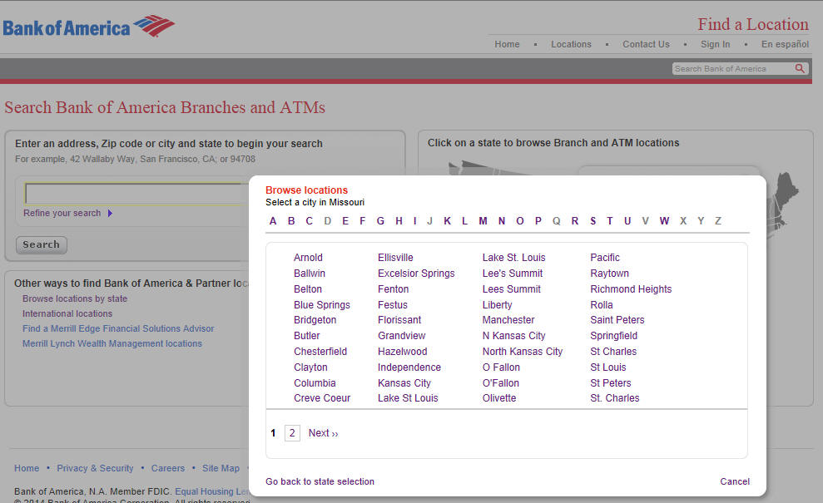Filter cities by letter B
This screenshot has height=503, width=823.
(x=291, y=221)
